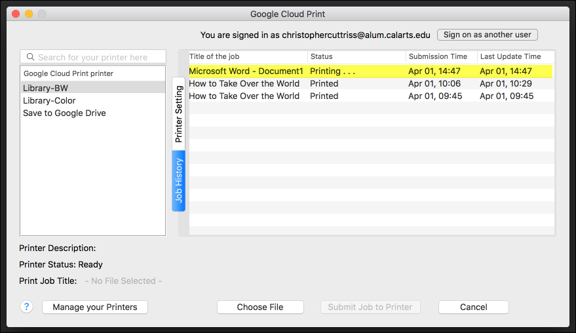
Task: Select the job submitted Apr 01, 10:06
Action: (372, 83)
